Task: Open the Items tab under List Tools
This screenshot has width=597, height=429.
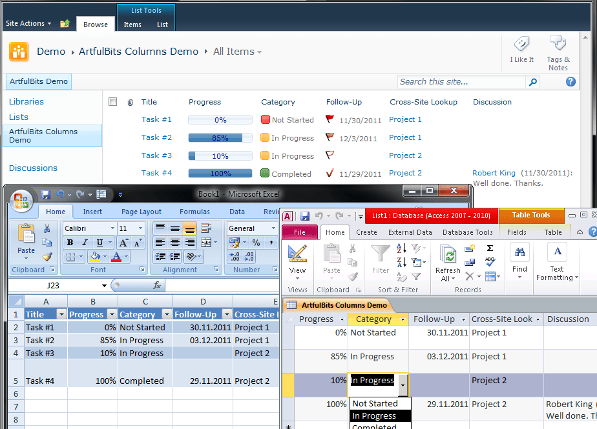Action: pyautogui.click(x=132, y=25)
